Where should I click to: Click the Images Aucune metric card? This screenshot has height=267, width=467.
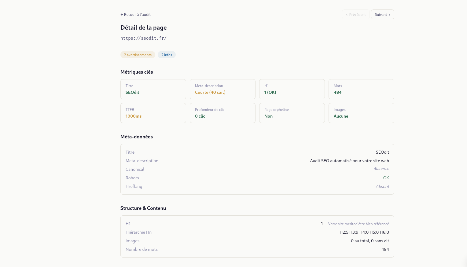coord(361,113)
